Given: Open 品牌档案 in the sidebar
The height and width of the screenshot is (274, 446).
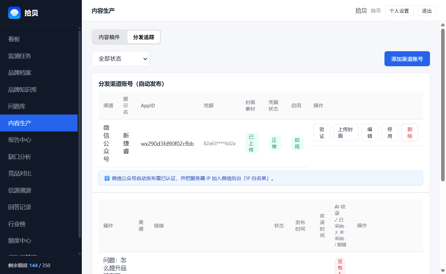Looking at the screenshot, I should pyautogui.click(x=39, y=73).
